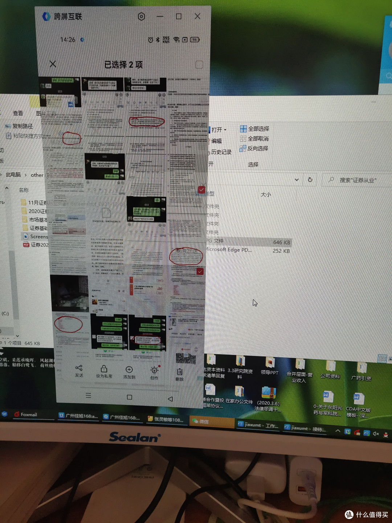The image size is (392, 523).
Task: Open the 打开 dropdown in Explorer ribbon
Action: [219, 130]
